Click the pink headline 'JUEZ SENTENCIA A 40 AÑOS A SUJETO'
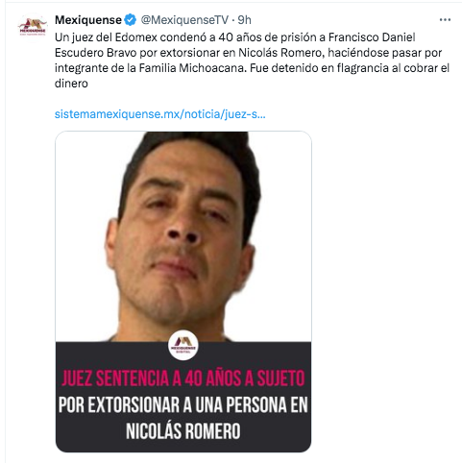The image size is (462, 463). coord(183,378)
